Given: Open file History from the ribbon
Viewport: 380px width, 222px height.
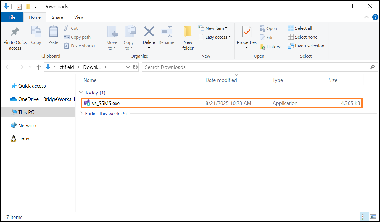Looking at the screenshot, I should [x=270, y=47].
